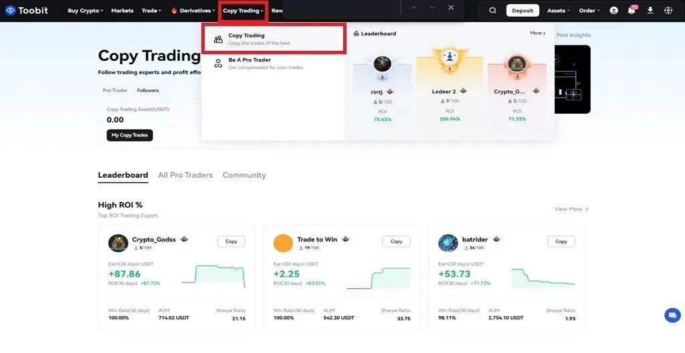The image size is (685, 353).
Task: Click the +87.86 earnings value
Action: [124, 274]
